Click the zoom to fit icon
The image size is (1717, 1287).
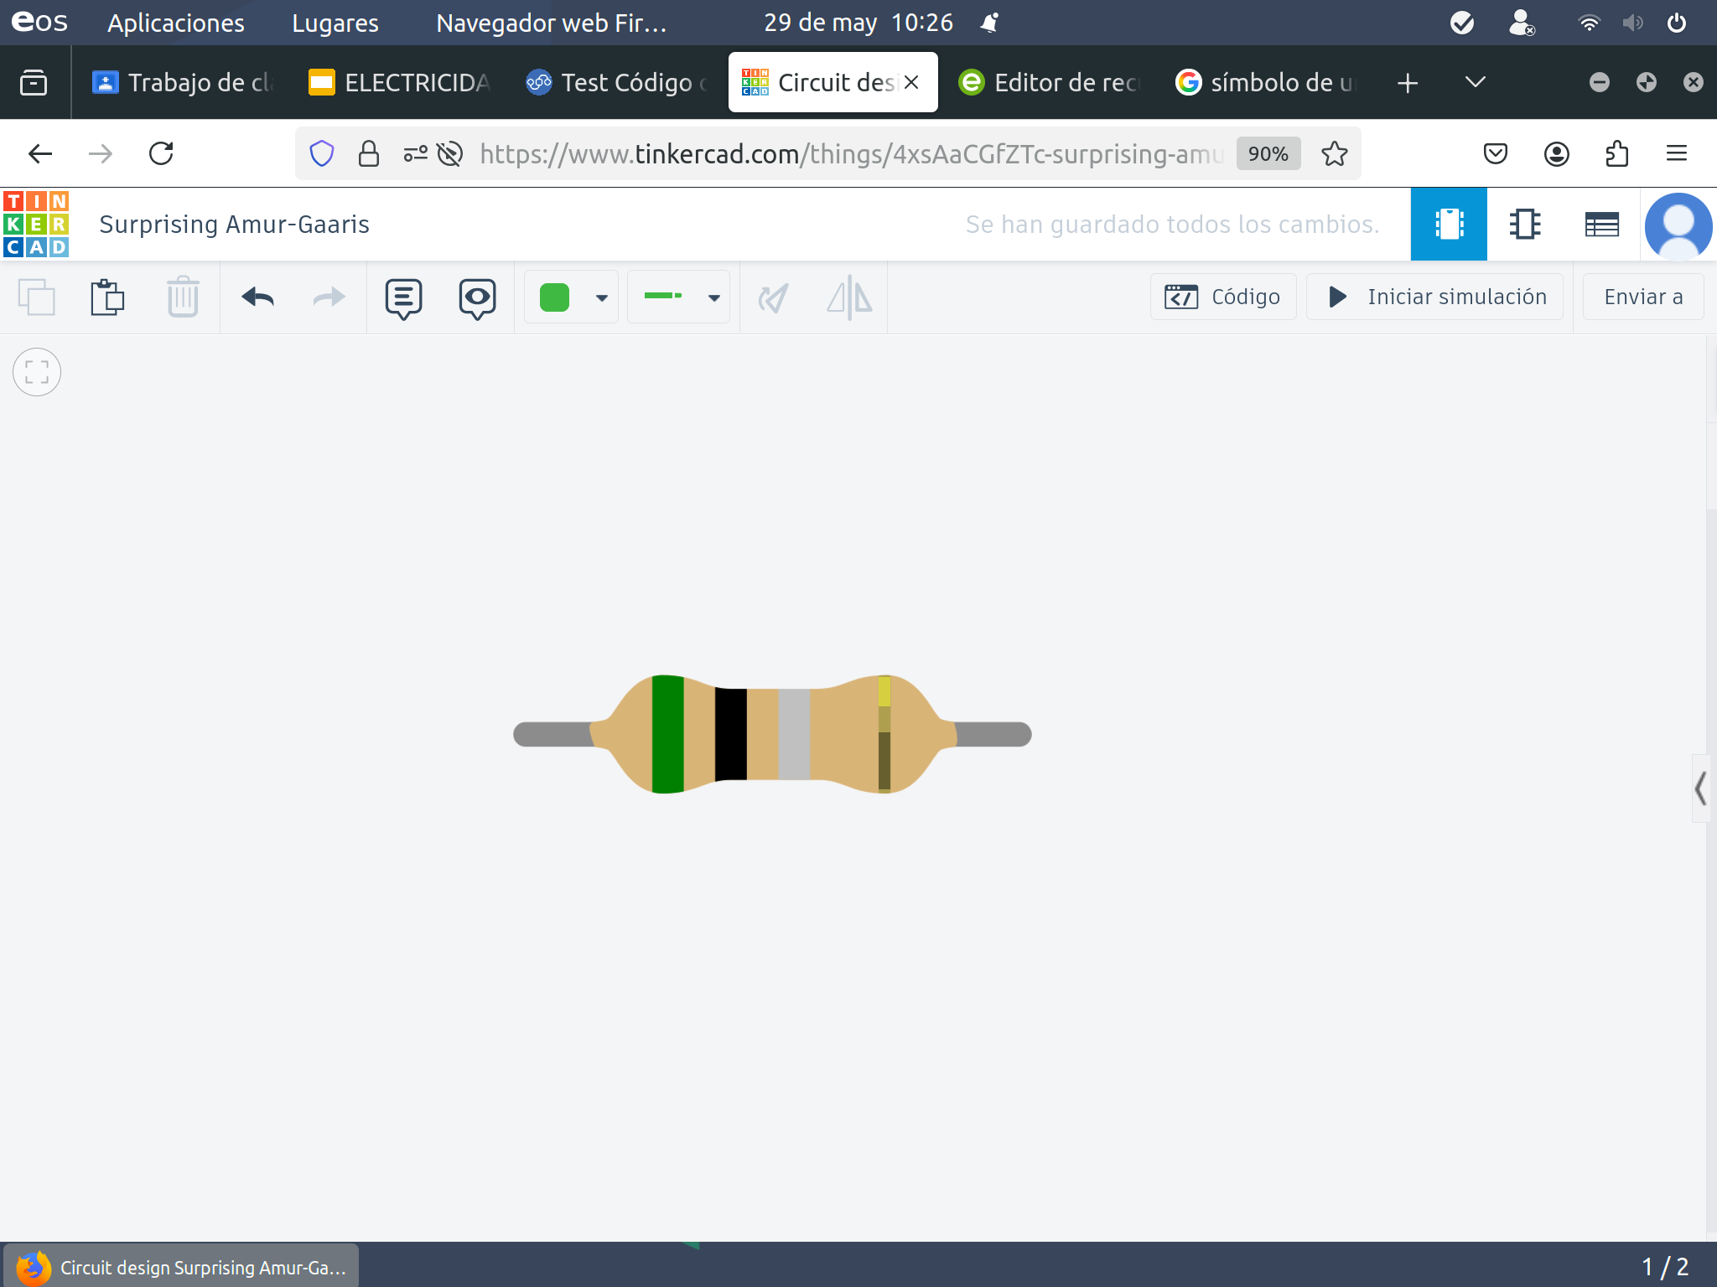point(37,372)
